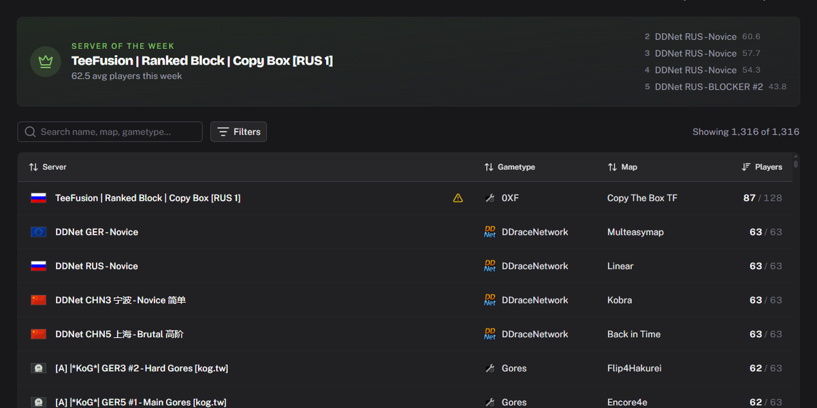
Task: Sort table by Players column
Action: pyautogui.click(x=762, y=167)
